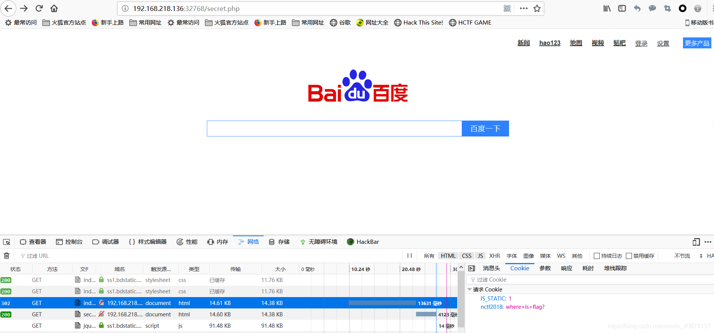714x333 pixels.
Task: Open the 参数 params tab
Action: pyautogui.click(x=545, y=268)
